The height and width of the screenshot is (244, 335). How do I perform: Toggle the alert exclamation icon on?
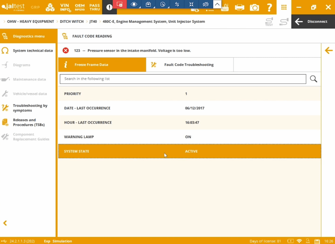click(109, 7)
